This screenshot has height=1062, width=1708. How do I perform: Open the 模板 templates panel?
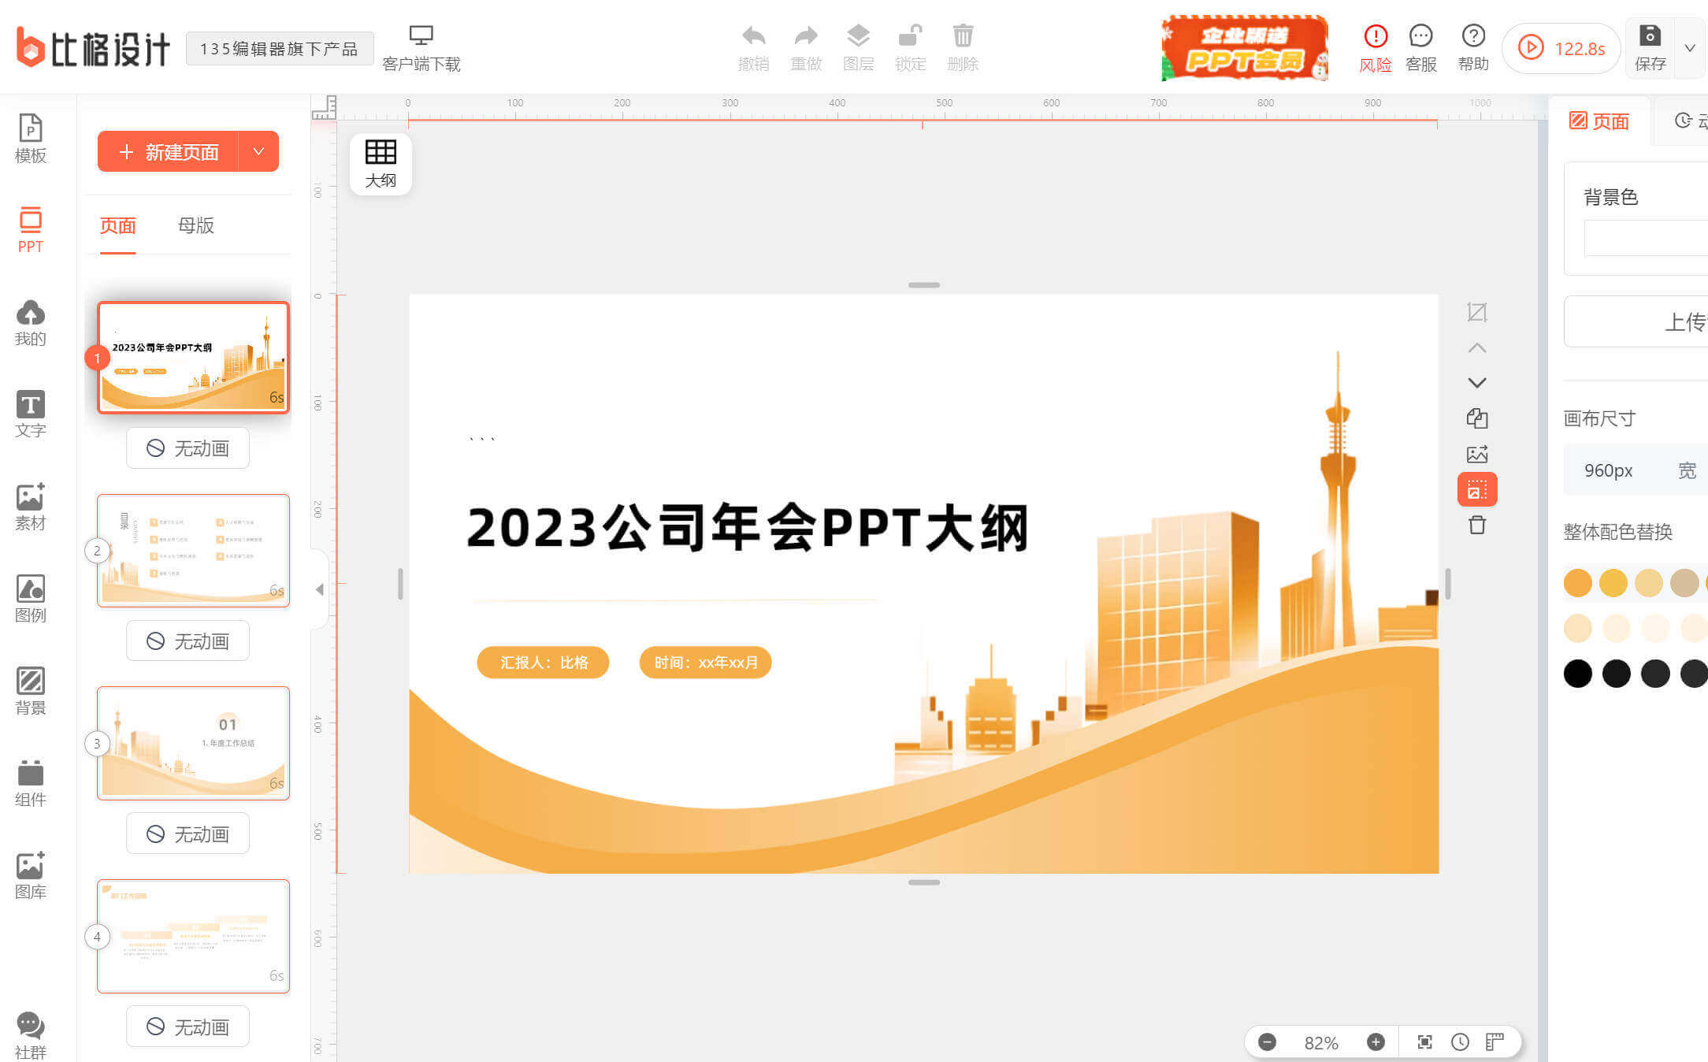30,139
